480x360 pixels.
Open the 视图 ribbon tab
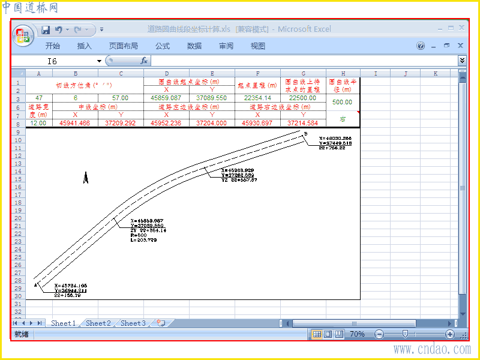(x=258, y=46)
